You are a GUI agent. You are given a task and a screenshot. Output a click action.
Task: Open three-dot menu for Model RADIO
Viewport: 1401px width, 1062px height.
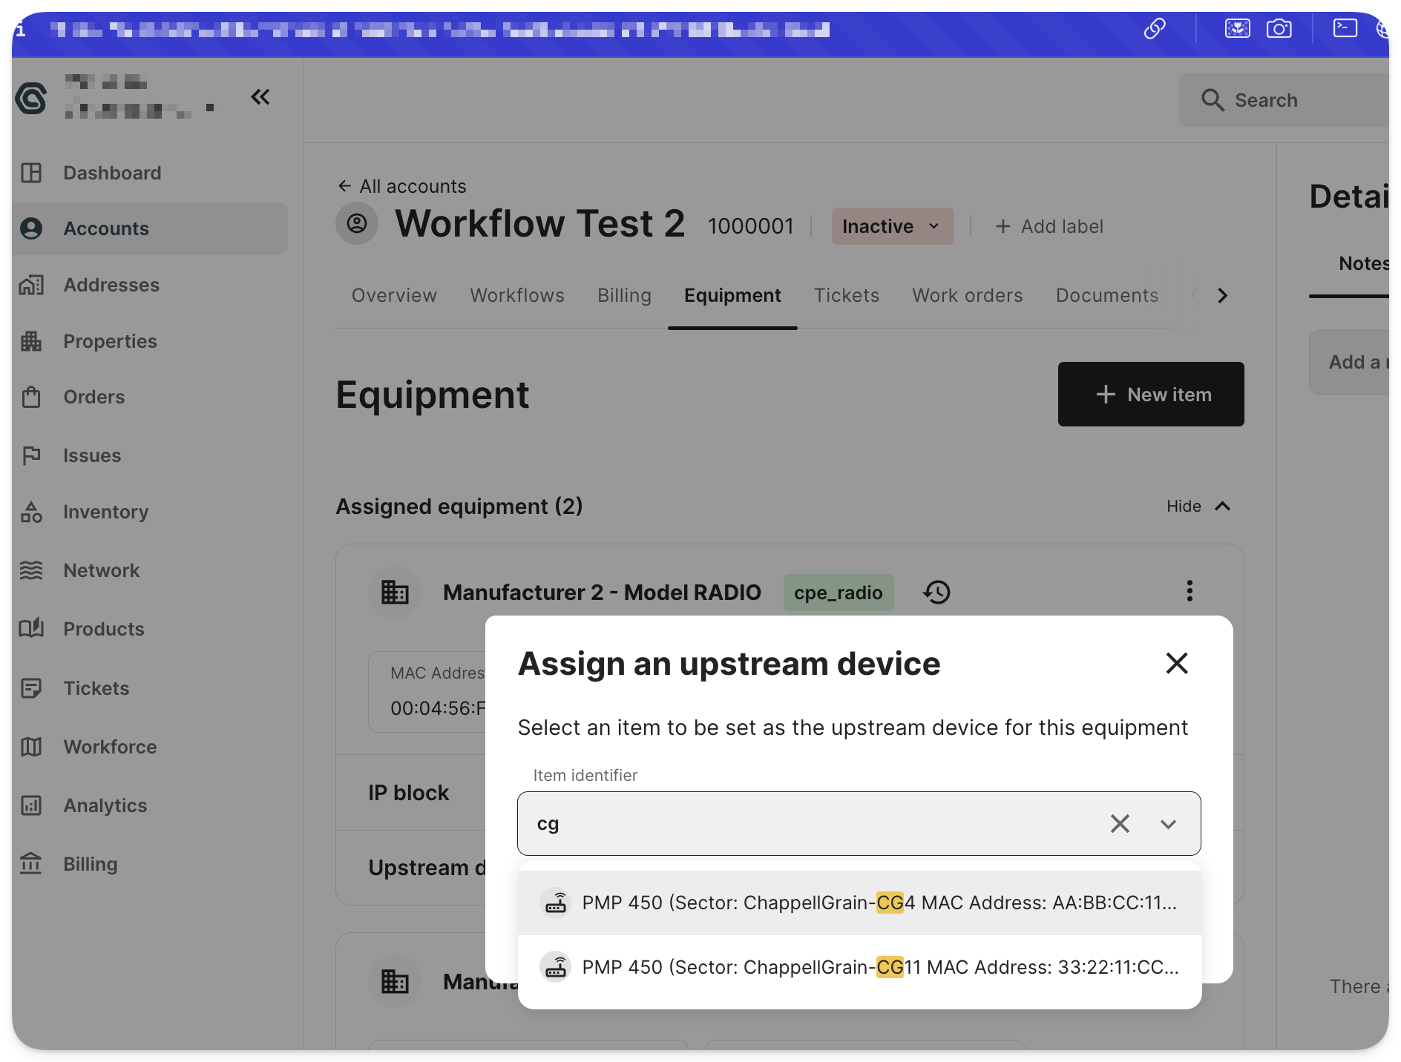click(1190, 591)
